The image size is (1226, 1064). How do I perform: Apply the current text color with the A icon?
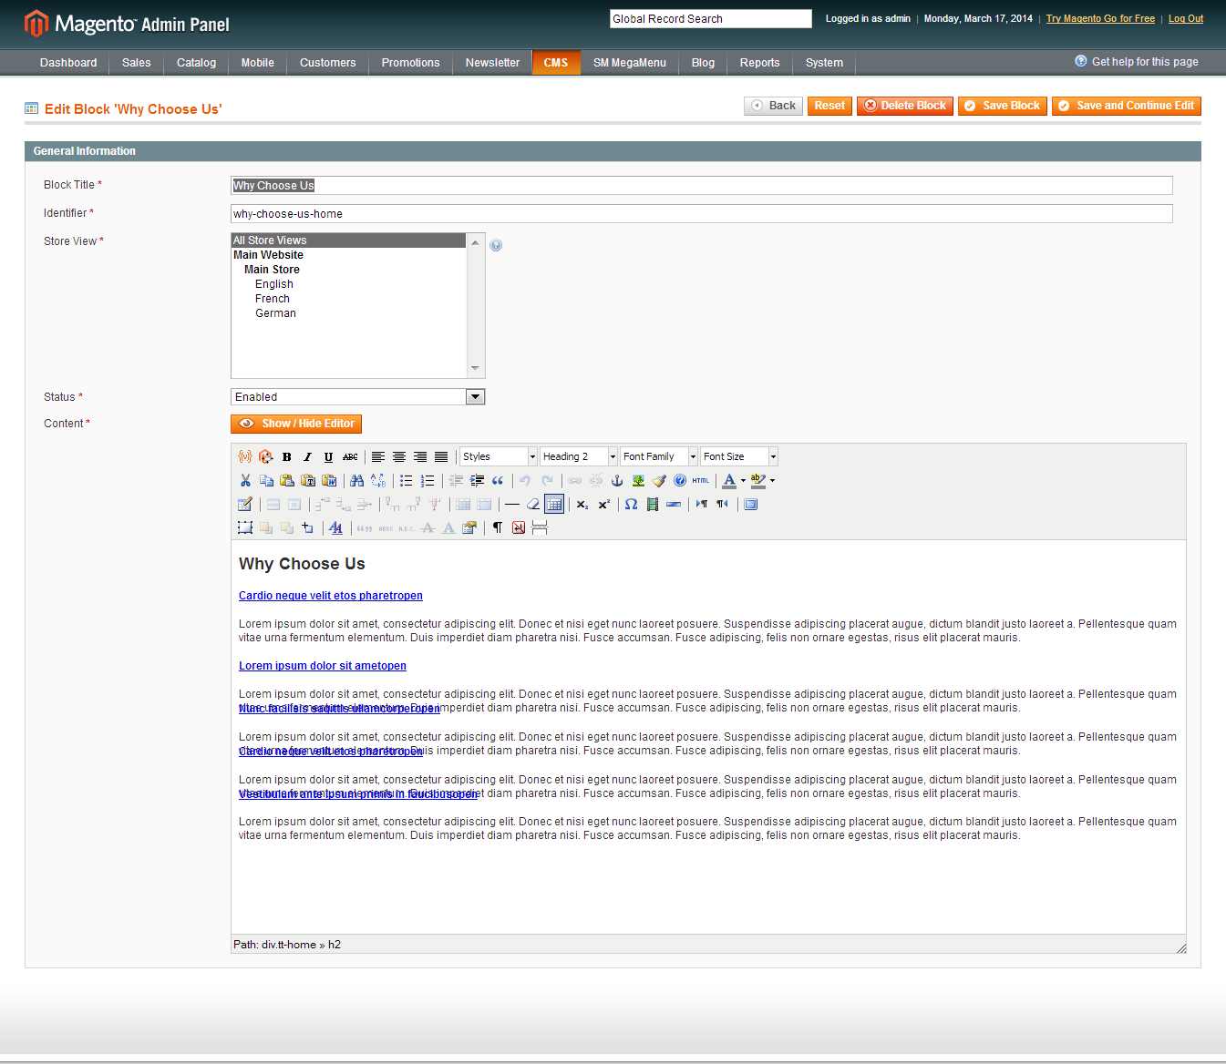click(x=729, y=481)
